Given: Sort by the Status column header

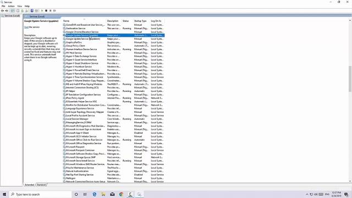Looking at the screenshot, I should coord(127,21).
